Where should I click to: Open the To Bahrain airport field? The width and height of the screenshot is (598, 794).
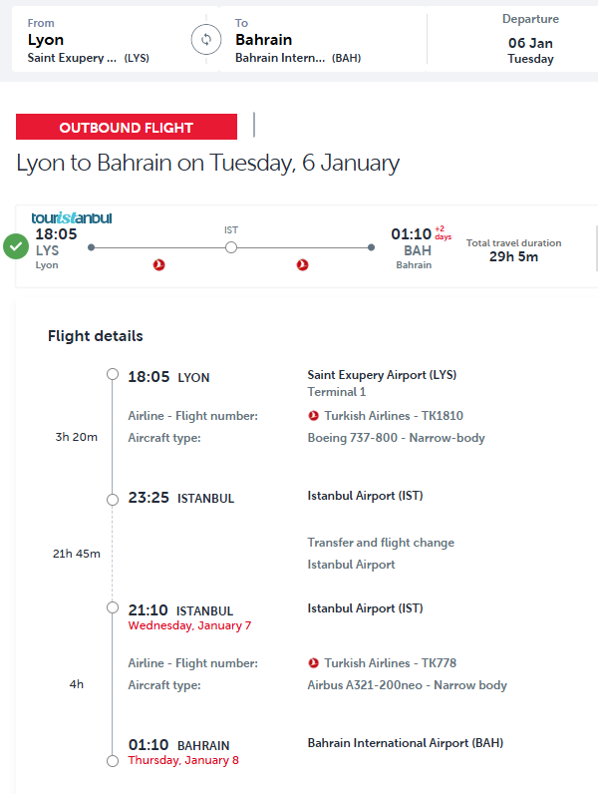(x=319, y=41)
